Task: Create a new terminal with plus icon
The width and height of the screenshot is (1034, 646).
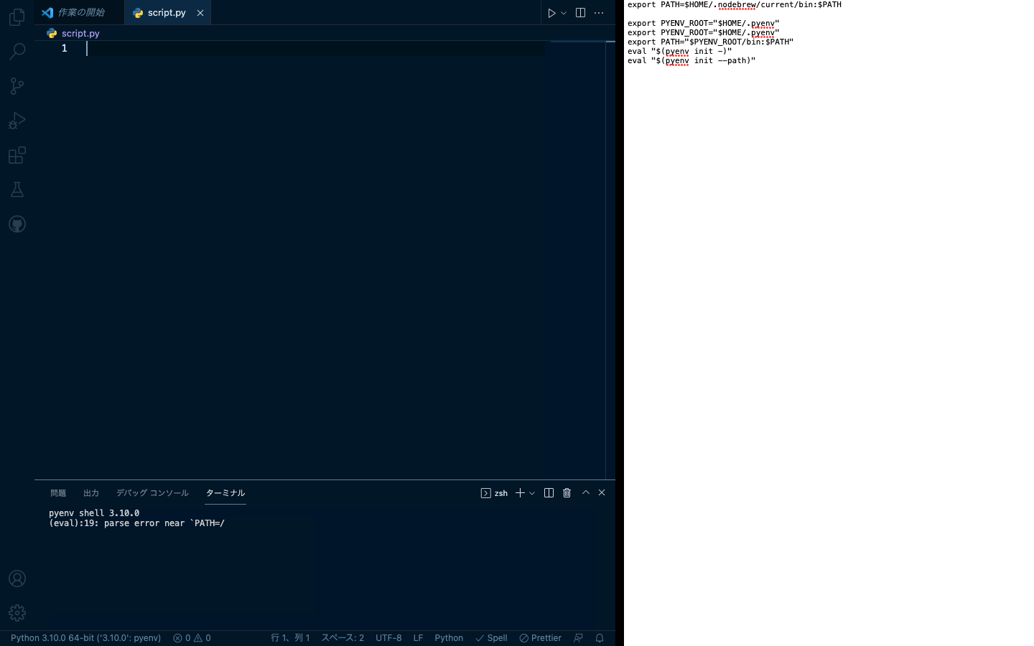Action: pos(520,493)
